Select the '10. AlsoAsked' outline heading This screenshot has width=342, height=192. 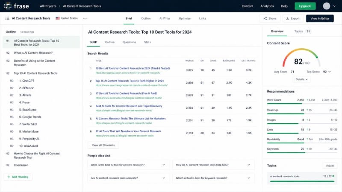[x=28, y=146]
